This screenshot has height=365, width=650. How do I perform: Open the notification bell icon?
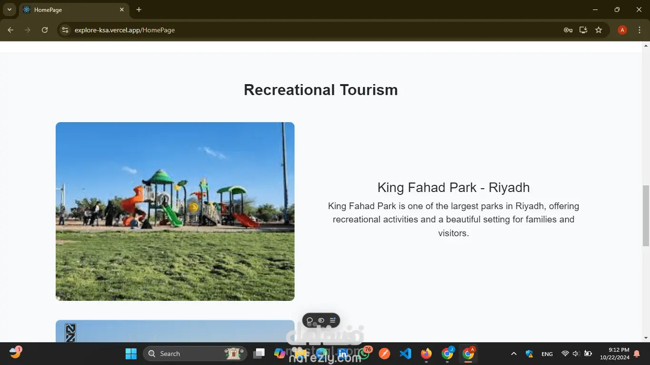tap(637, 354)
